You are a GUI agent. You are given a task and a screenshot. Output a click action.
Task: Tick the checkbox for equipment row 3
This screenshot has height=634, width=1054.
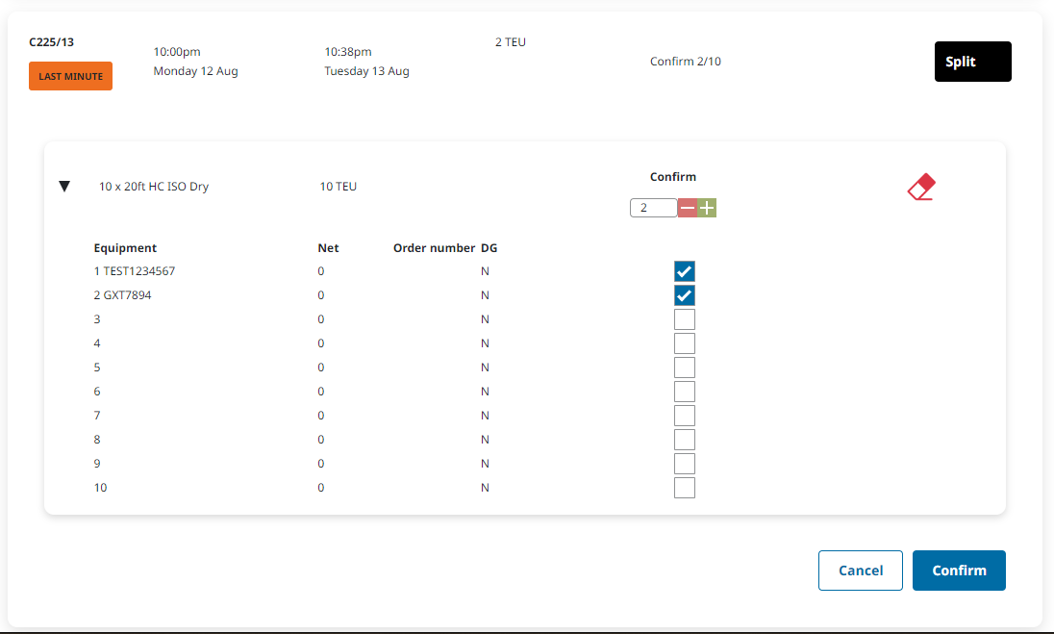[x=684, y=319]
